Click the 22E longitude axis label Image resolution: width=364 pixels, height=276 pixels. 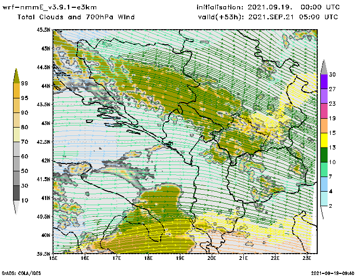(275, 258)
